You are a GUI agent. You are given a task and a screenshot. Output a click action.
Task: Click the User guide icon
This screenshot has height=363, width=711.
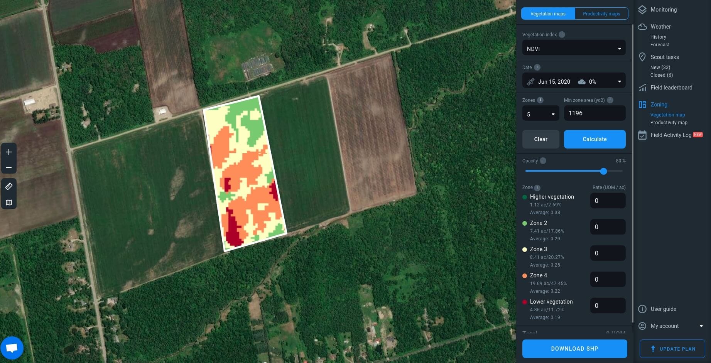click(642, 309)
